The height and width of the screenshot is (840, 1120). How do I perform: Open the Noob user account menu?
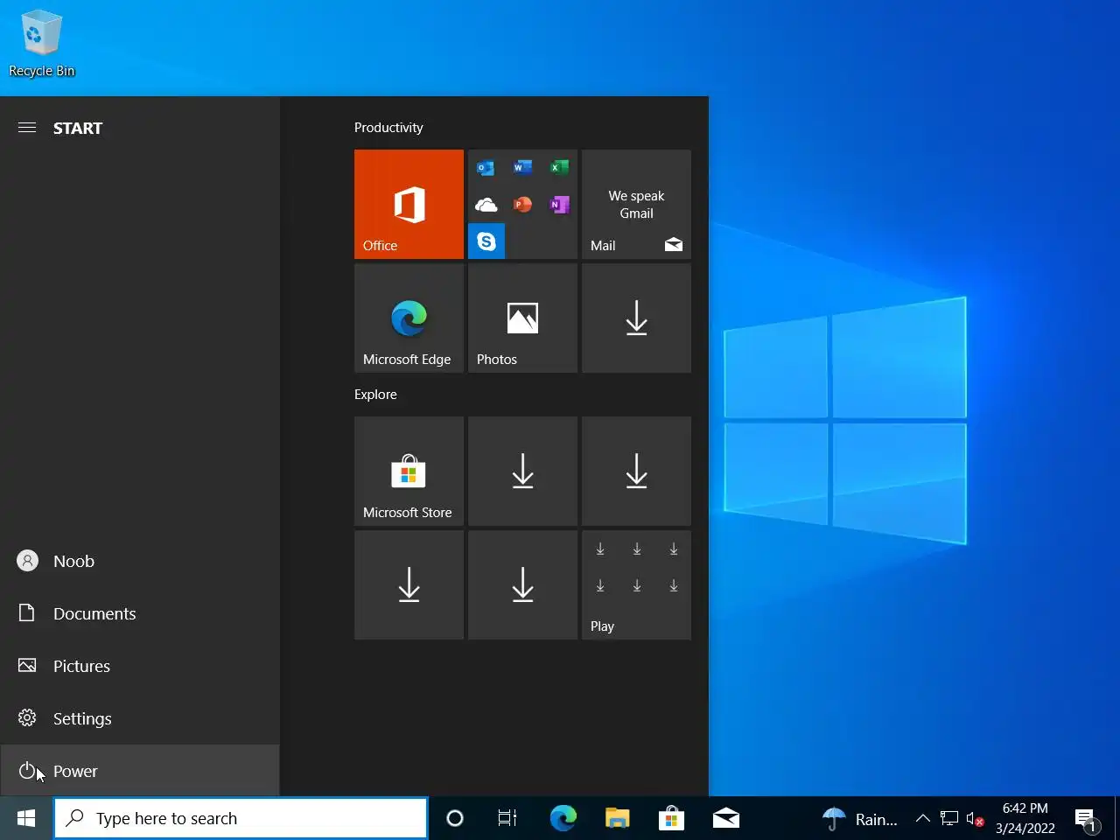click(x=140, y=561)
